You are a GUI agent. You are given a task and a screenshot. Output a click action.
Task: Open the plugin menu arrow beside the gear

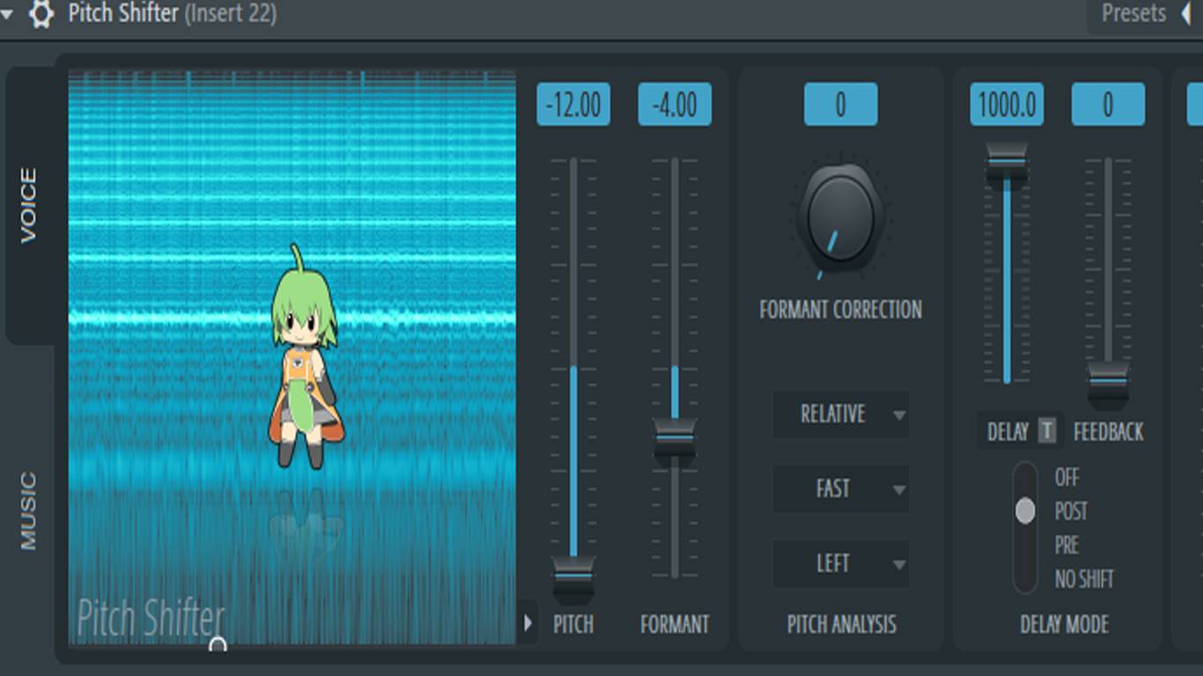coord(7,14)
